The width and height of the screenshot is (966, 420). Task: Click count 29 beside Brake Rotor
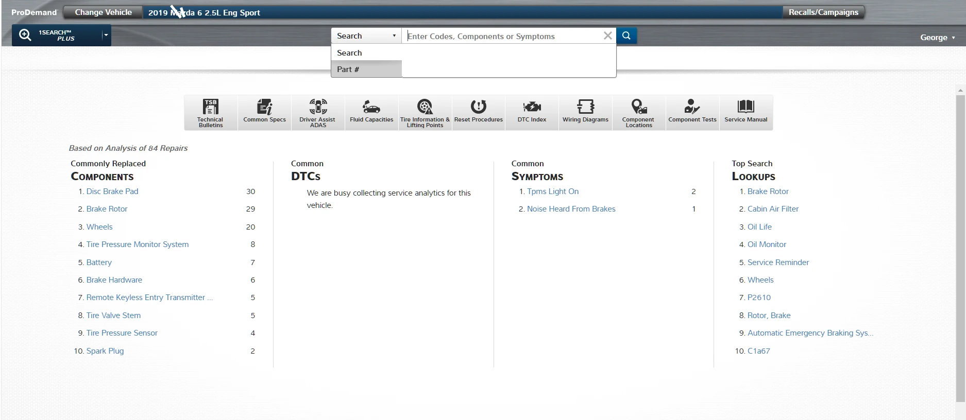[250, 209]
